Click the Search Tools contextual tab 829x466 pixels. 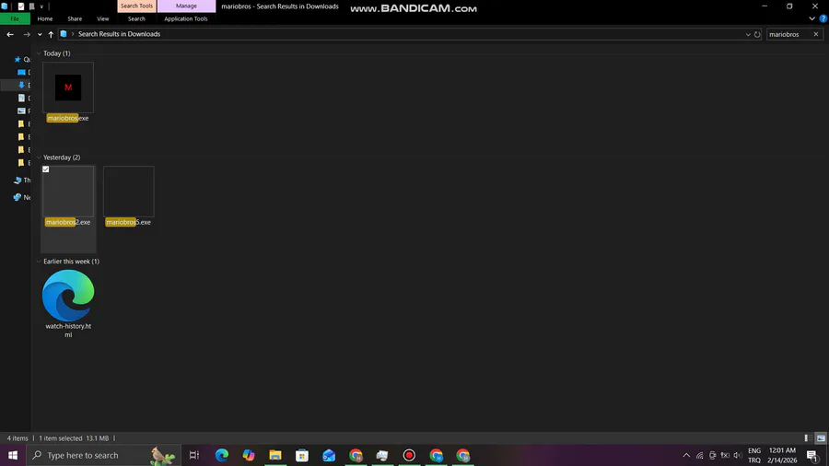(136, 6)
